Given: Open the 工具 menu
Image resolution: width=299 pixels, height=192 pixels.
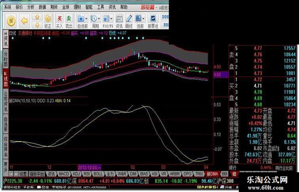Looking at the screenshot, I should point(101,7).
